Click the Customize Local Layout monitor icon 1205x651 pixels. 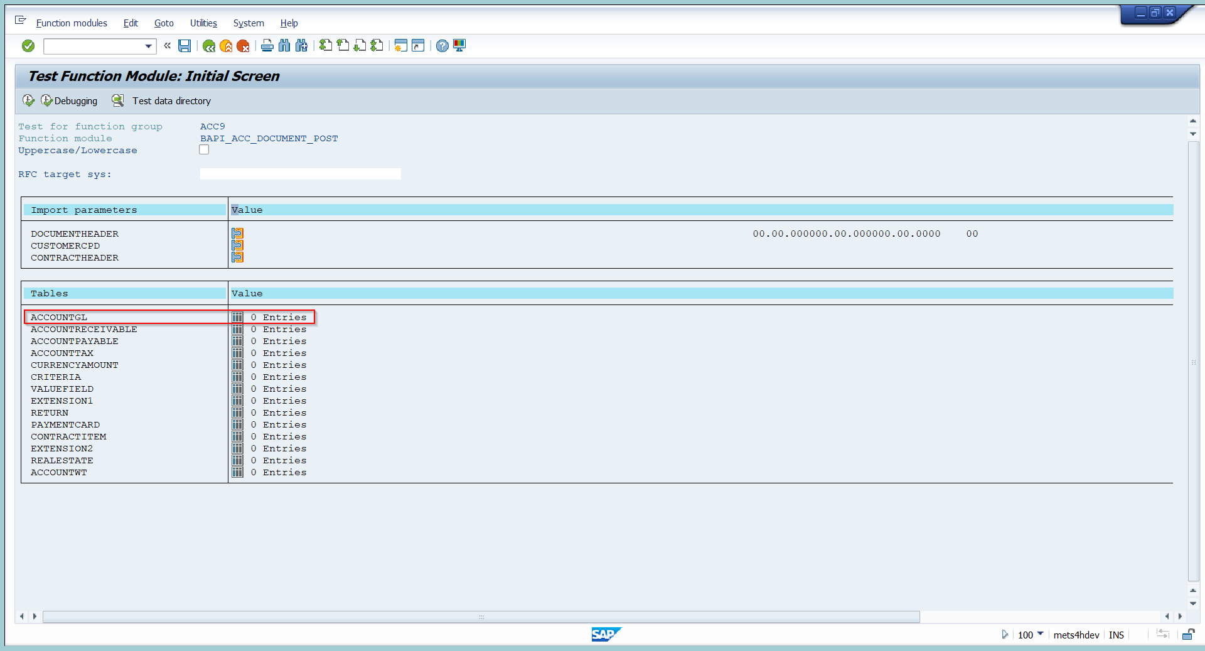[459, 46]
